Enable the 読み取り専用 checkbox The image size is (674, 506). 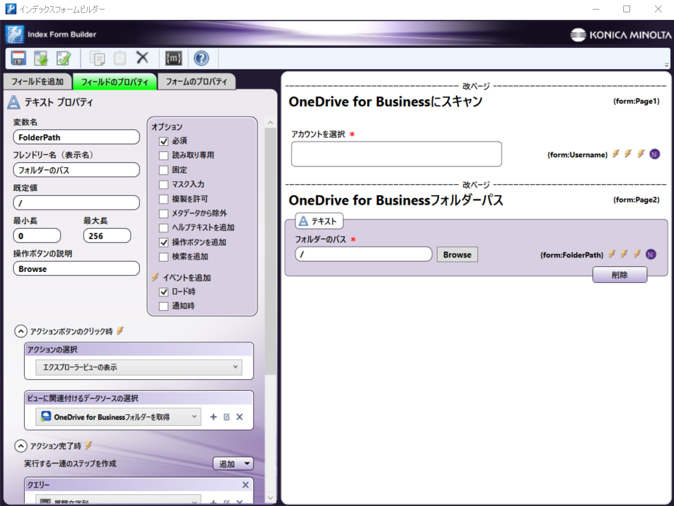click(163, 155)
